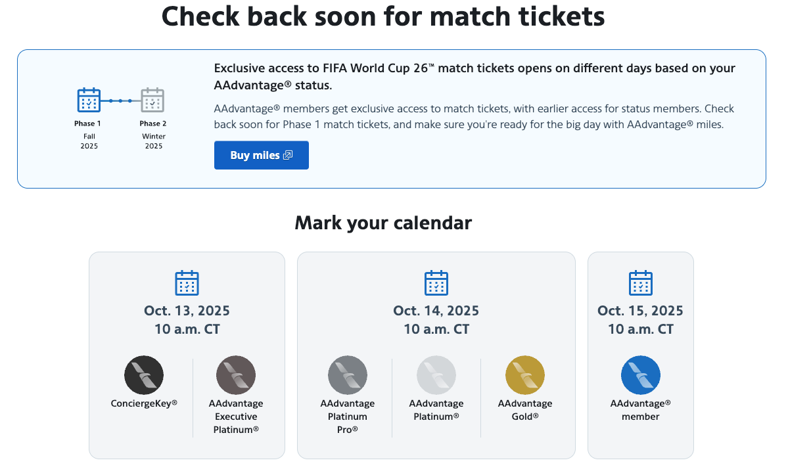The height and width of the screenshot is (475, 788).
Task: Click the calendar icon above Oct. 15, 2025
Action: pyautogui.click(x=641, y=283)
